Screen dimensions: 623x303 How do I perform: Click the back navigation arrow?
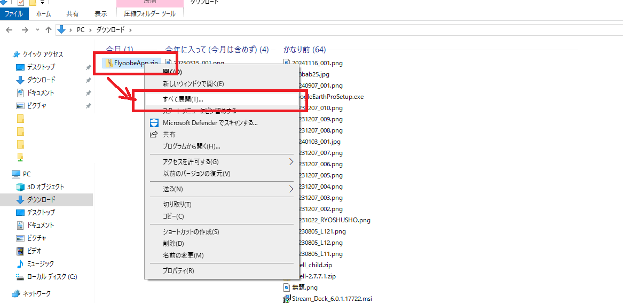coord(10,30)
